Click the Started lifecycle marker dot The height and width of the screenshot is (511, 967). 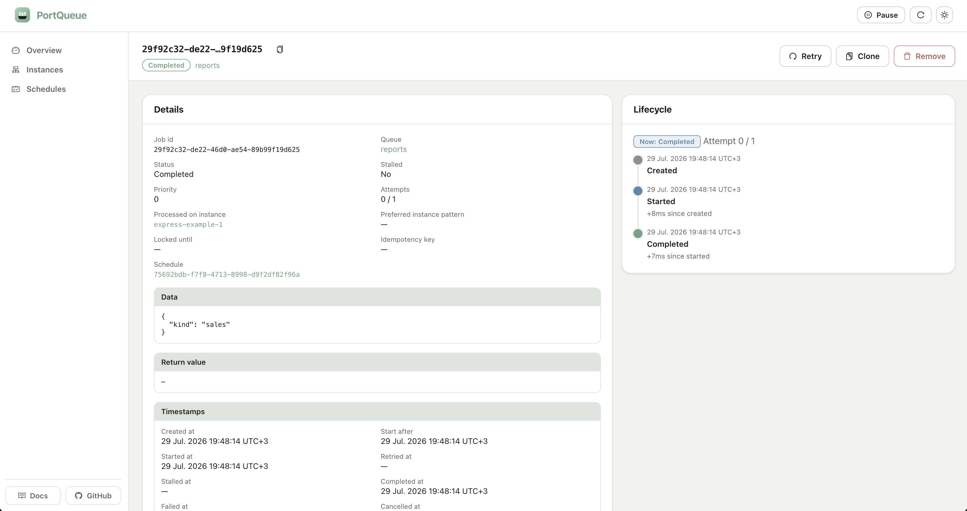tap(638, 191)
